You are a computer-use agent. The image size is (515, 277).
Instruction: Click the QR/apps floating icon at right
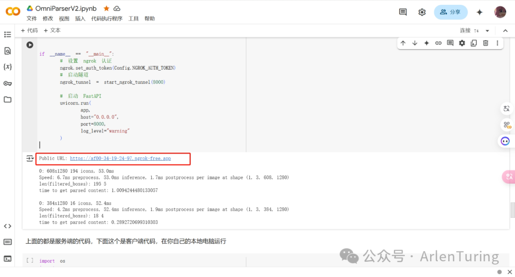(x=507, y=125)
